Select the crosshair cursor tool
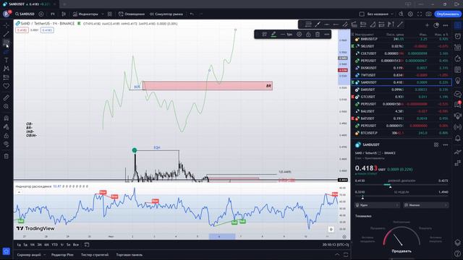 [x=7, y=25]
